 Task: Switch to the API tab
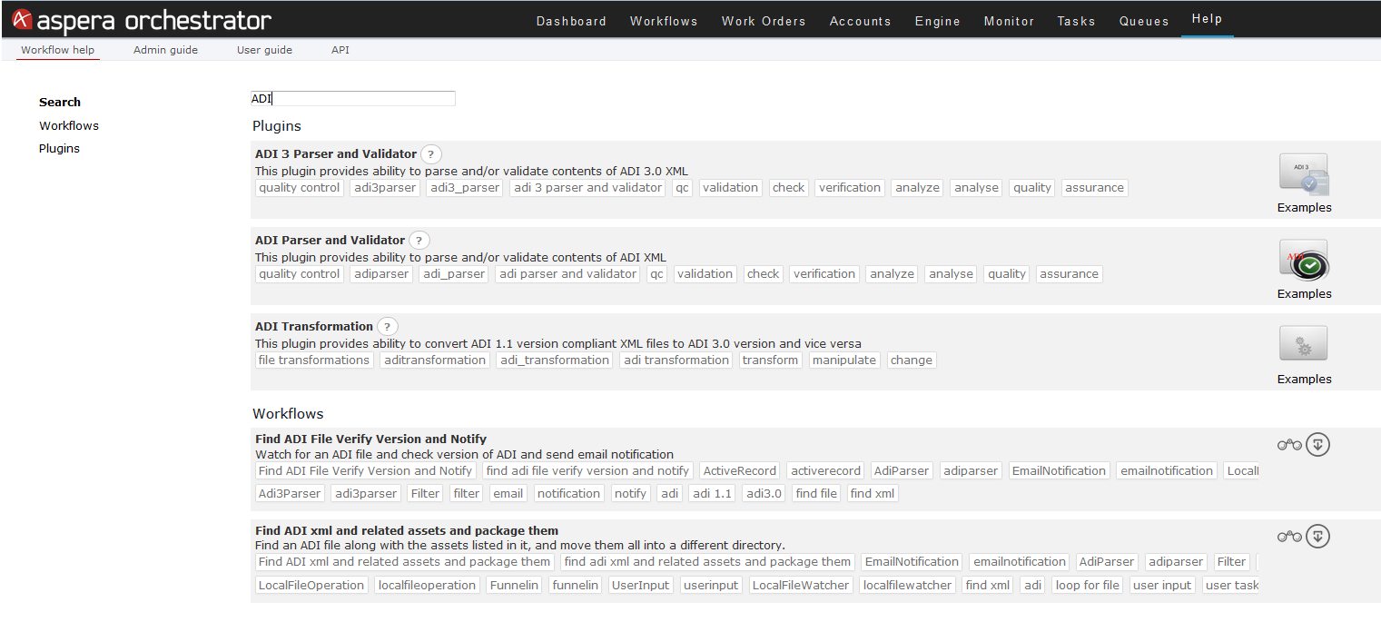point(340,50)
